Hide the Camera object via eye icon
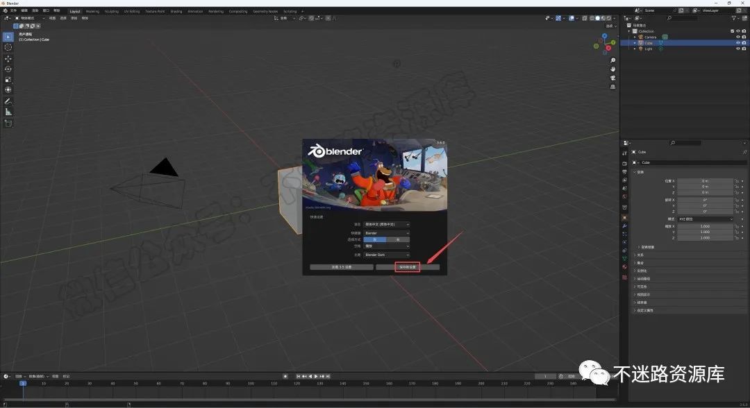This screenshot has width=750, height=408. [738, 37]
